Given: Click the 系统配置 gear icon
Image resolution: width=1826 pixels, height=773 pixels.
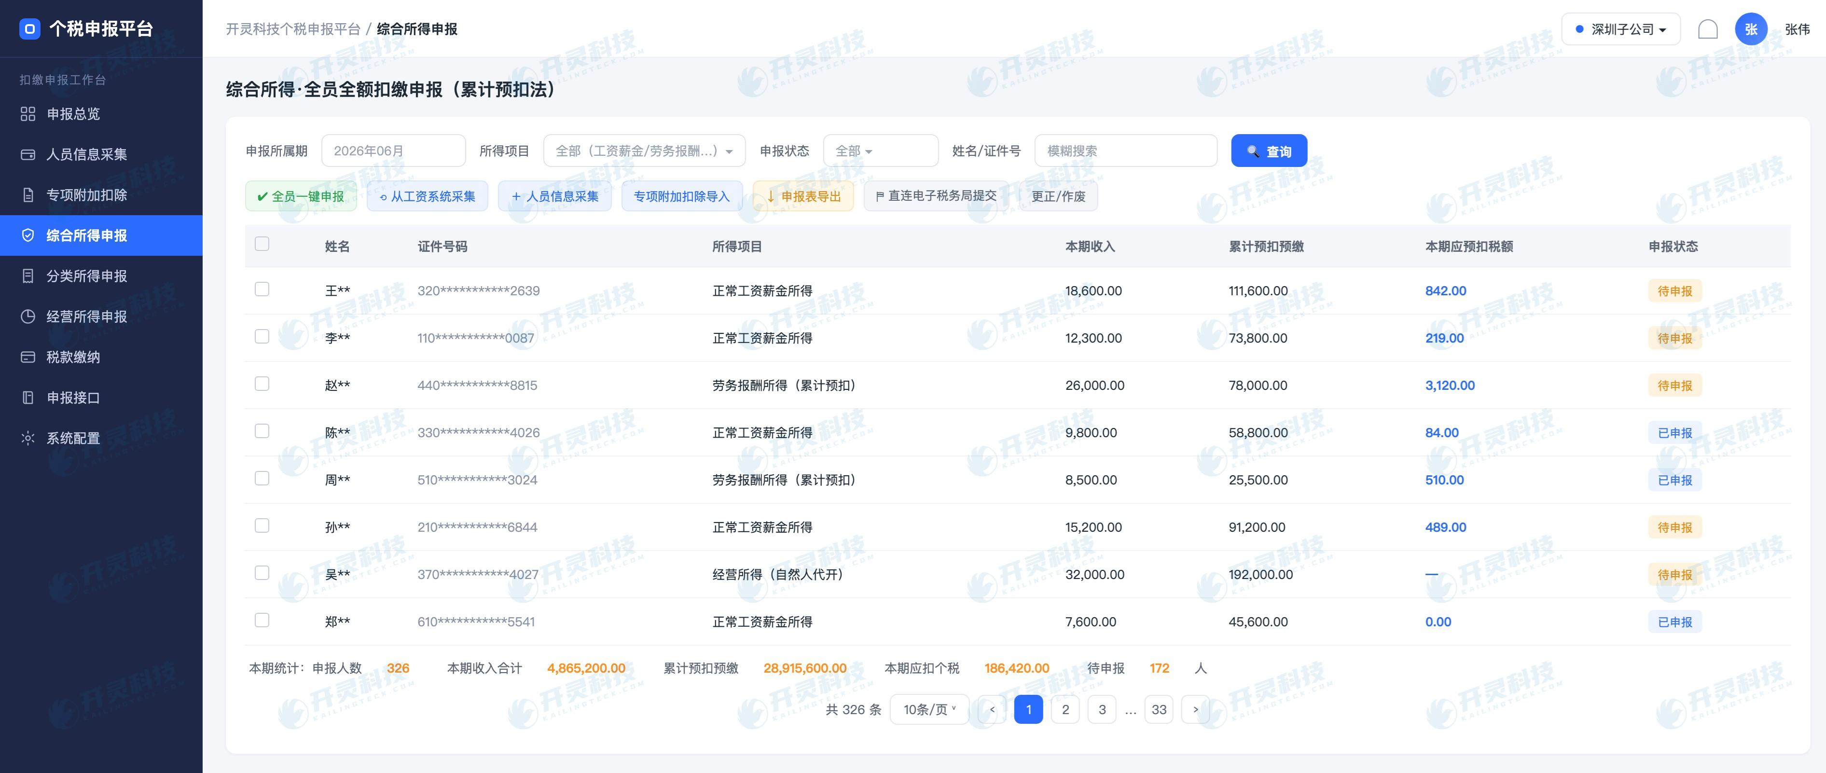Looking at the screenshot, I should coord(28,438).
